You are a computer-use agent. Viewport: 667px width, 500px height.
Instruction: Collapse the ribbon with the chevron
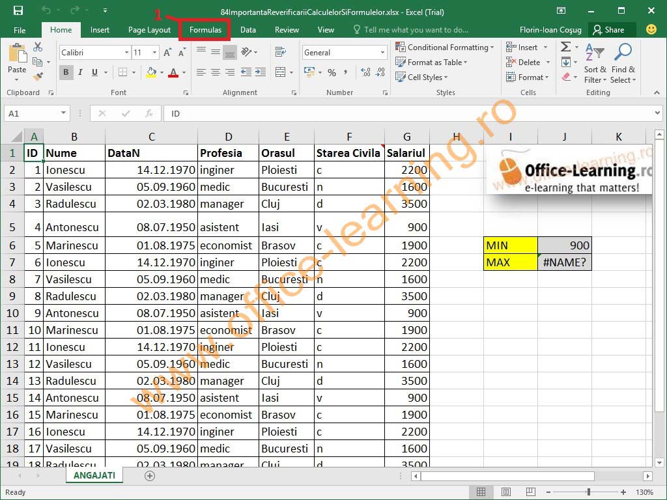click(x=657, y=92)
